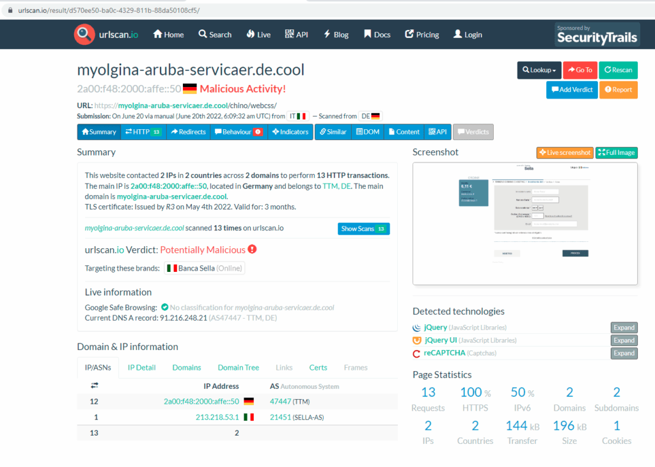Click the 213.218.53.1 IP address link
The image size is (655, 467).
click(217, 417)
